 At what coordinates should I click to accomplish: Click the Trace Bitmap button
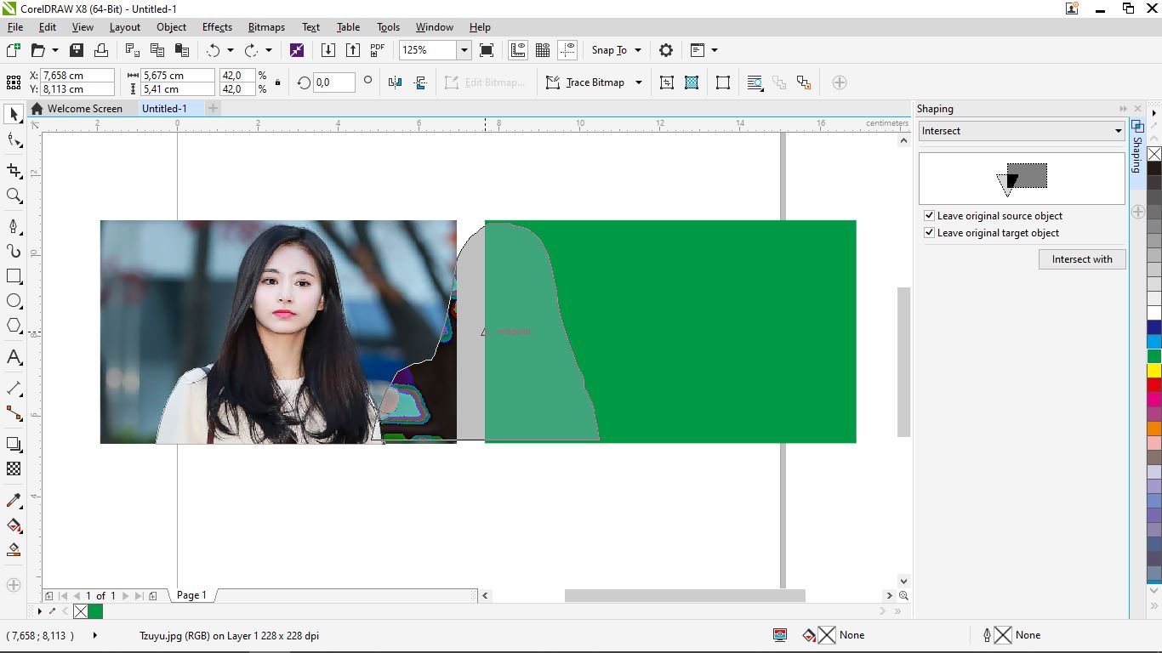pyautogui.click(x=595, y=82)
